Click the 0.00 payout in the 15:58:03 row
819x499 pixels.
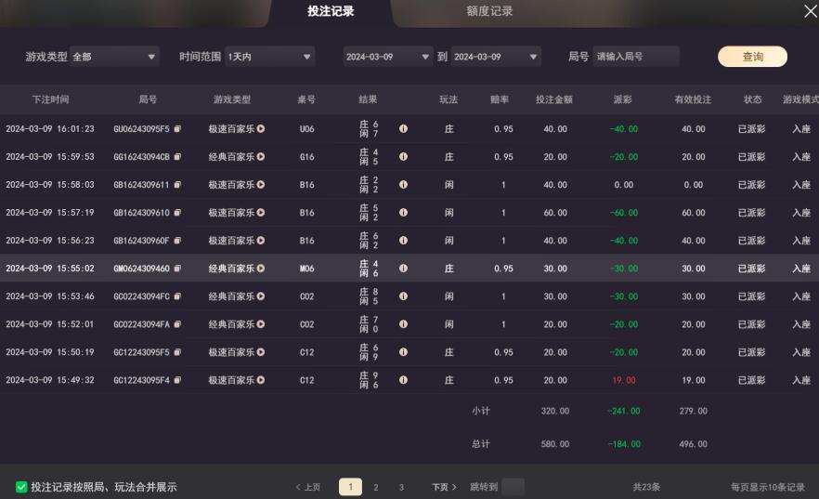pos(624,185)
